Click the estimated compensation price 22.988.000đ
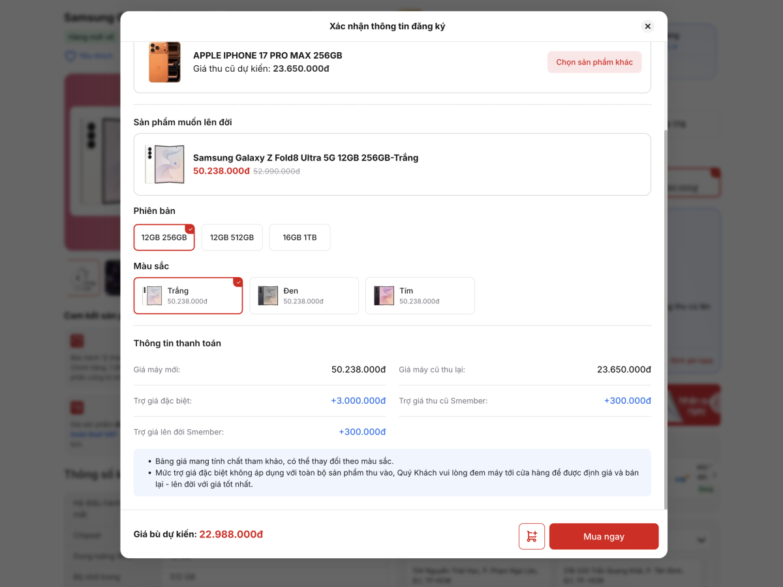The height and width of the screenshot is (587, 783). [231, 534]
